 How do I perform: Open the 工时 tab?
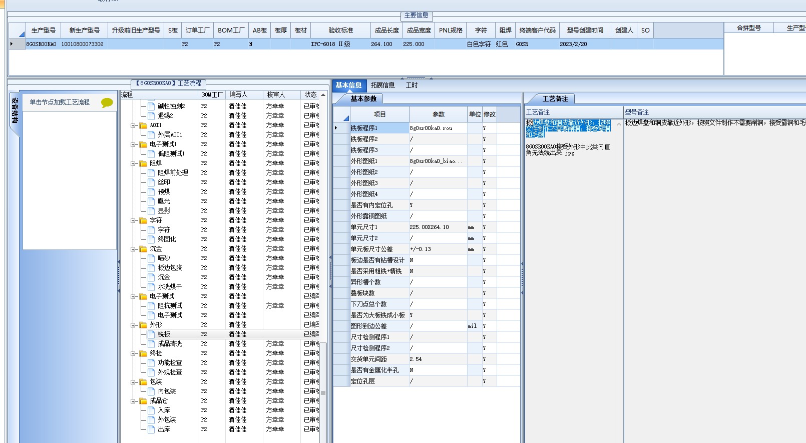(412, 85)
